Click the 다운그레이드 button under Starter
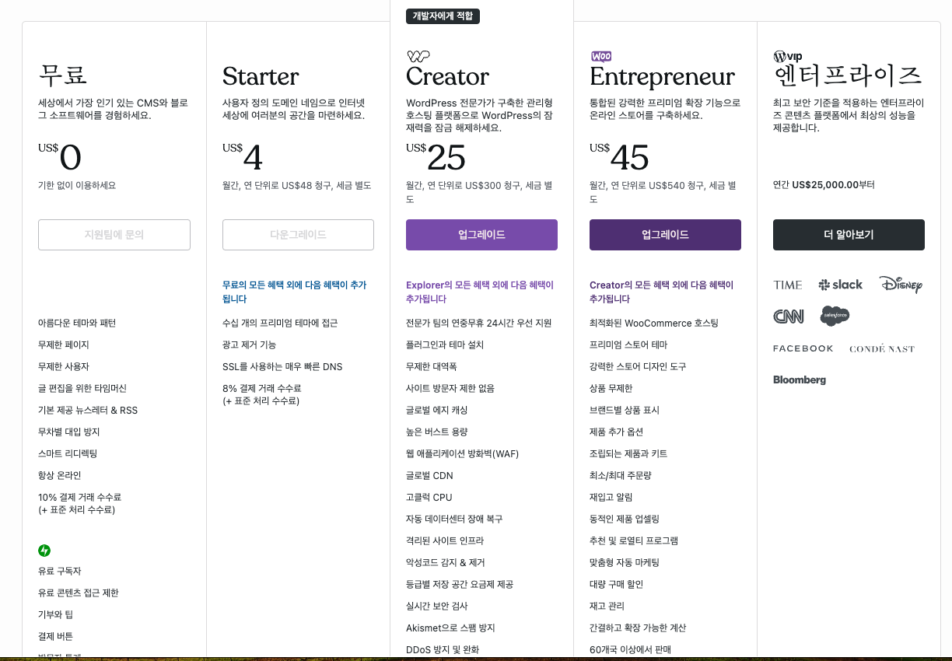Image resolution: width=952 pixels, height=661 pixels. tap(298, 235)
